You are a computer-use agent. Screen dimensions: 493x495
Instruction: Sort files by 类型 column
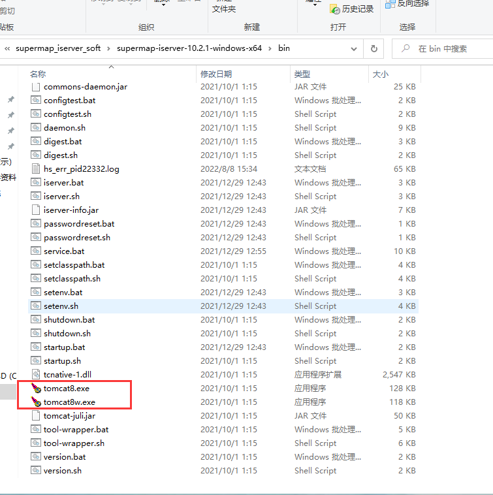pyautogui.click(x=302, y=74)
